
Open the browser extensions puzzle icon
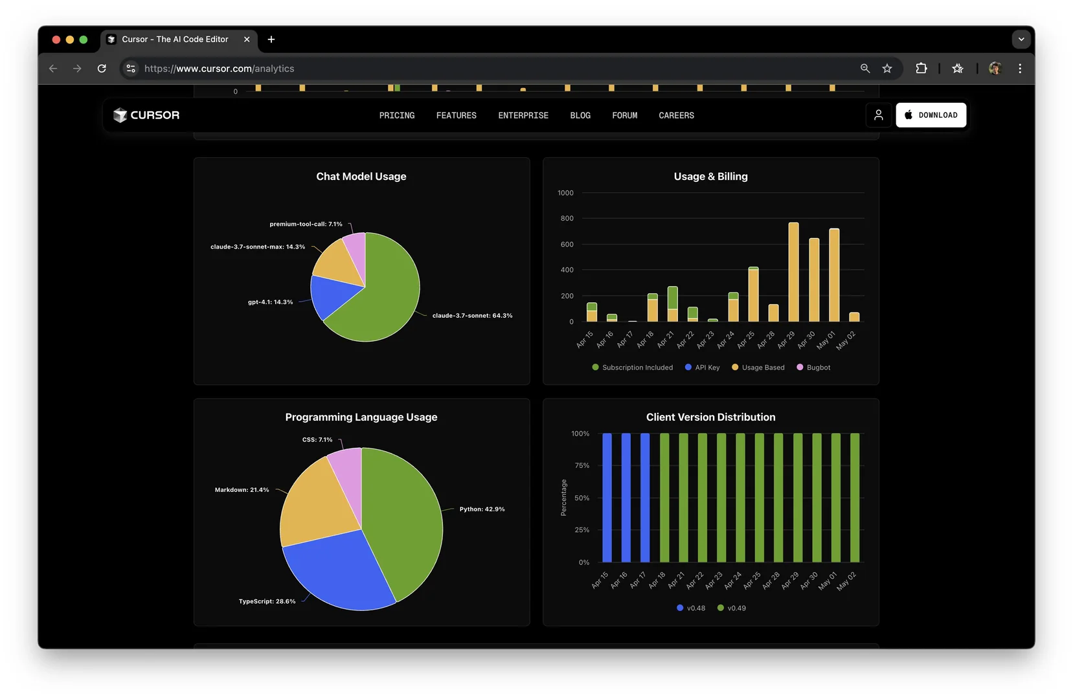pos(921,69)
